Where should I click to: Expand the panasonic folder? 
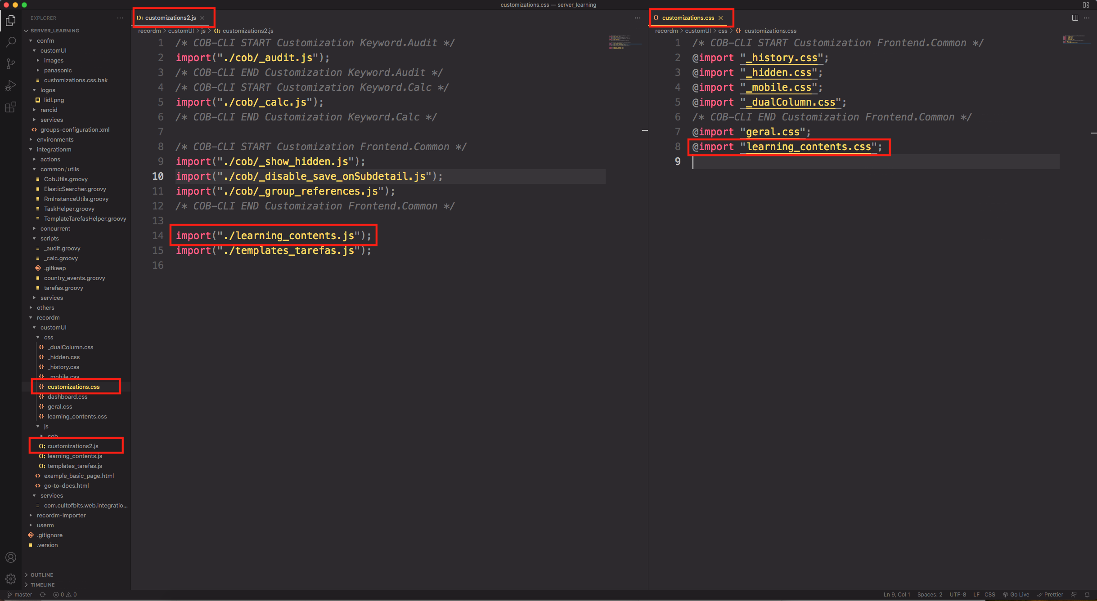[58, 70]
